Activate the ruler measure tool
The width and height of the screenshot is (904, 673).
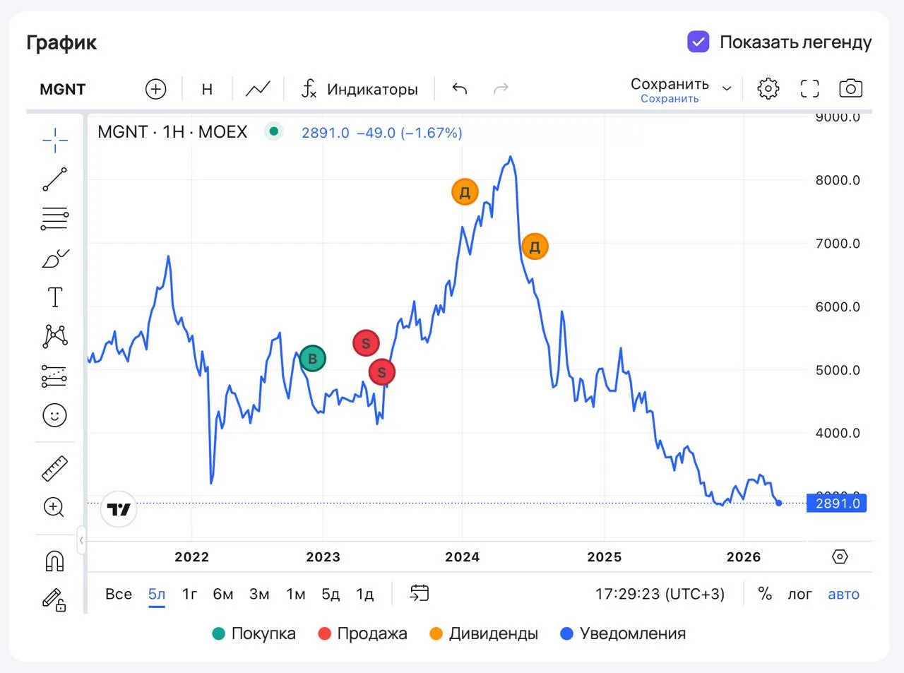point(54,468)
